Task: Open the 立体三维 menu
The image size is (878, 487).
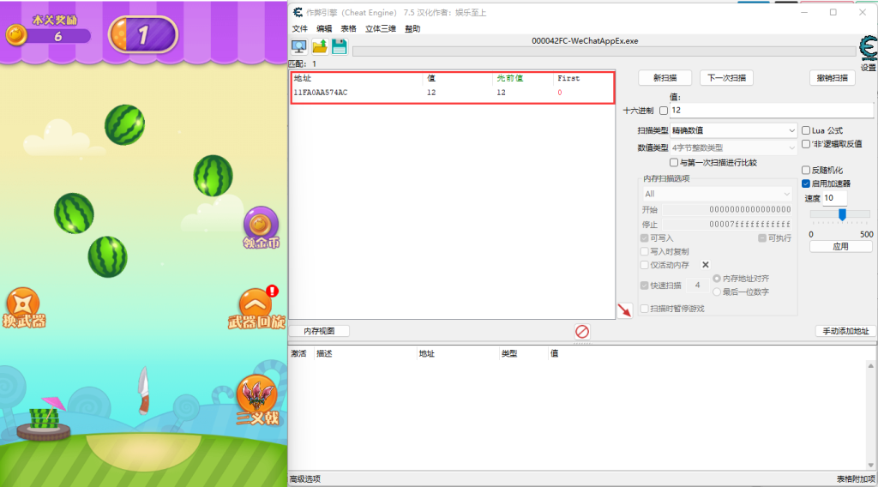Action: (381, 28)
